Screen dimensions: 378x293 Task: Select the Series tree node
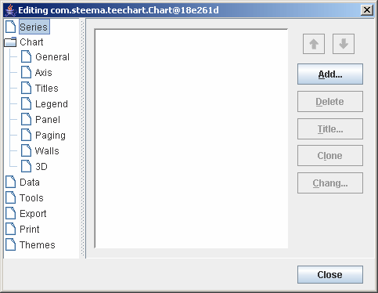(34, 27)
